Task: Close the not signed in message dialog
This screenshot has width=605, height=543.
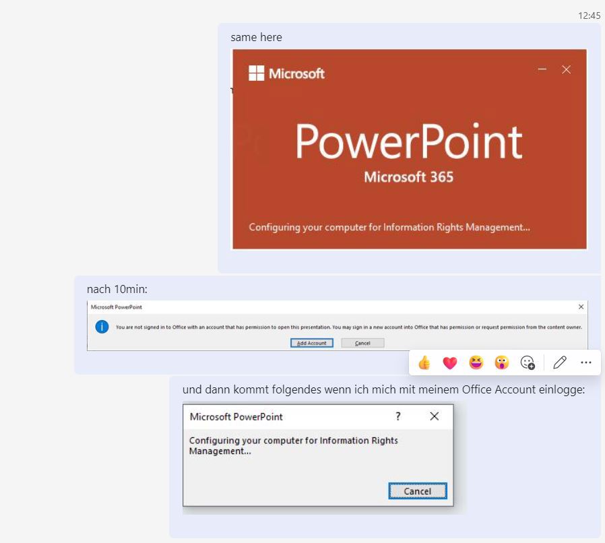Action: [x=581, y=307]
